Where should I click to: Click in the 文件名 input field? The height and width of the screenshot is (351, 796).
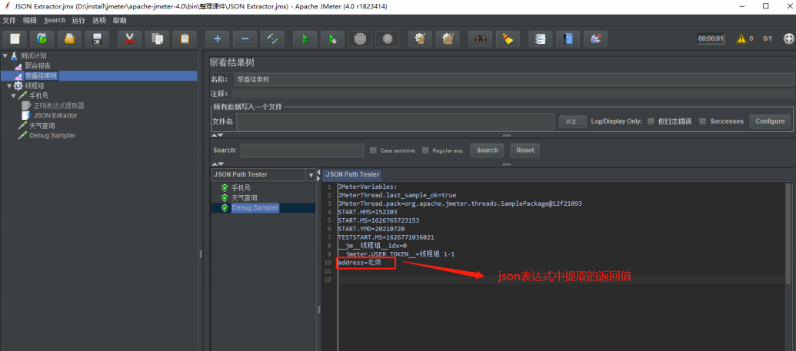[x=395, y=121]
